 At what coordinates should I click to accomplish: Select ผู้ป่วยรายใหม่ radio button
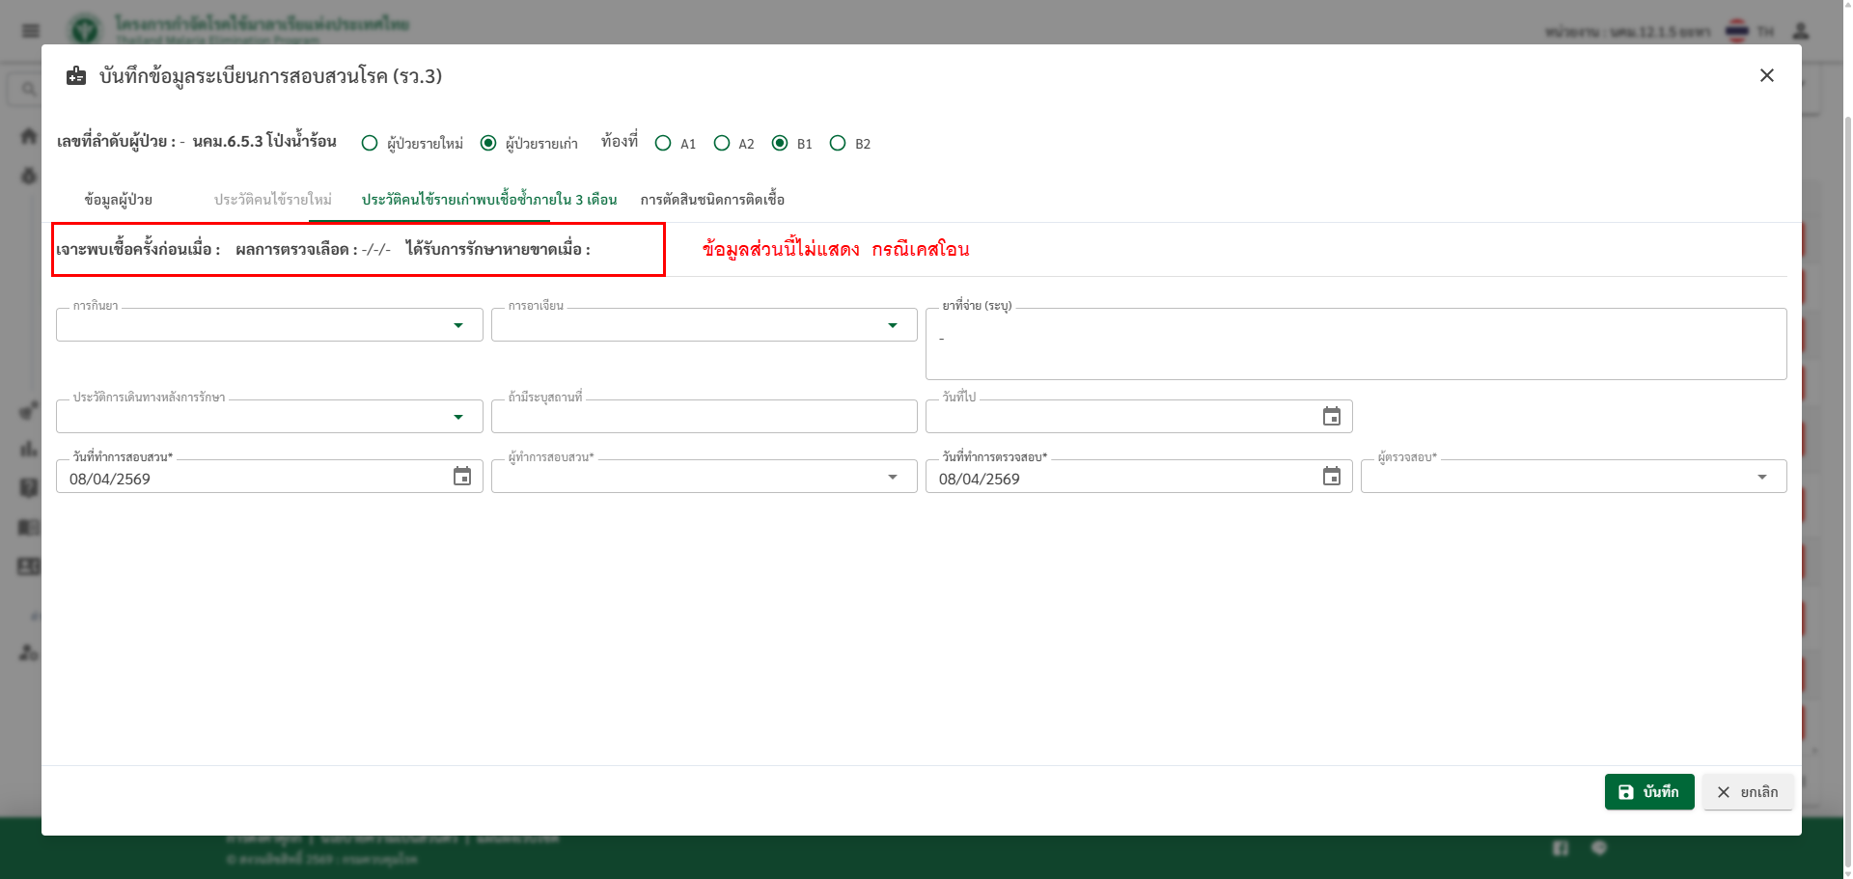pyautogui.click(x=370, y=144)
